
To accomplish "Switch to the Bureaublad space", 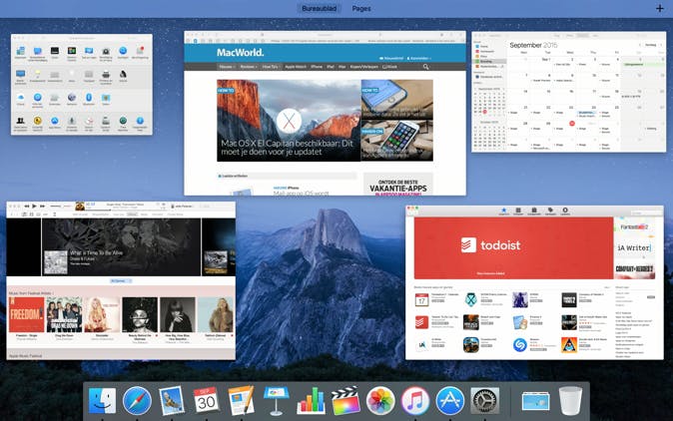I will click(319, 9).
